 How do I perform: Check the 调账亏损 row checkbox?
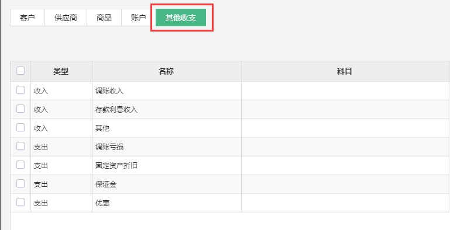20,147
